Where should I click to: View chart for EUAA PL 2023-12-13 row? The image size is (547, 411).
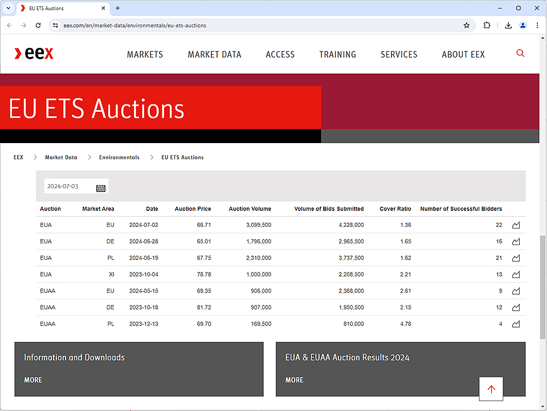coord(516,324)
